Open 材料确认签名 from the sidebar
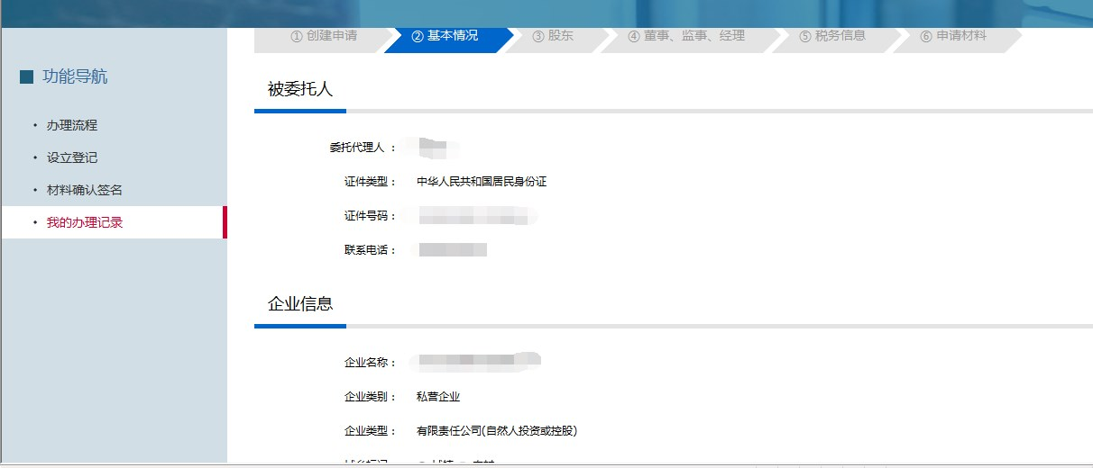Viewport: 1093px width, 468px height. point(84,190)
